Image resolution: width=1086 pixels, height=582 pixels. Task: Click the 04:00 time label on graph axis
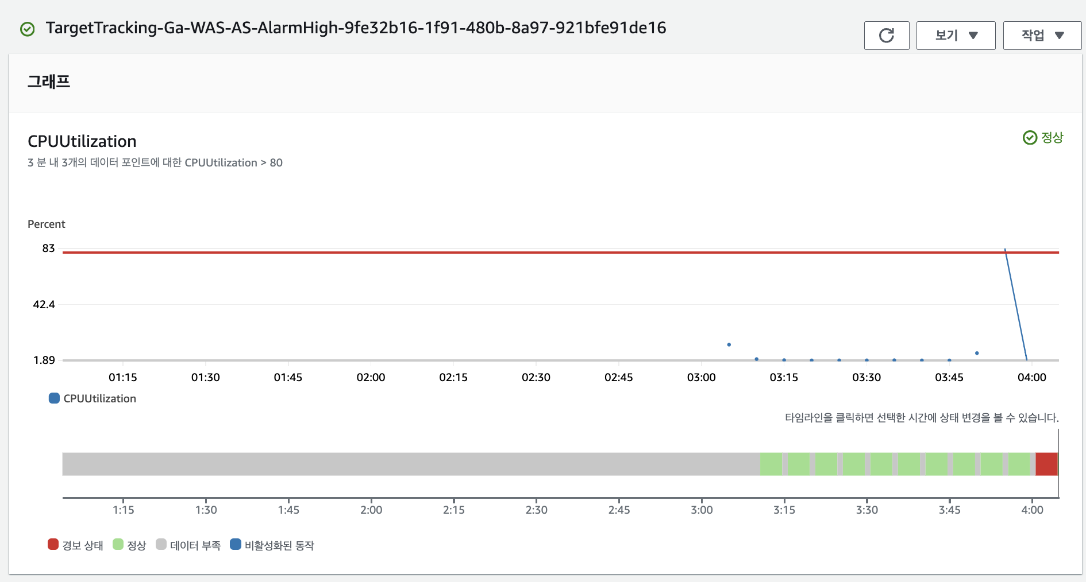[x=1032, y=377]
